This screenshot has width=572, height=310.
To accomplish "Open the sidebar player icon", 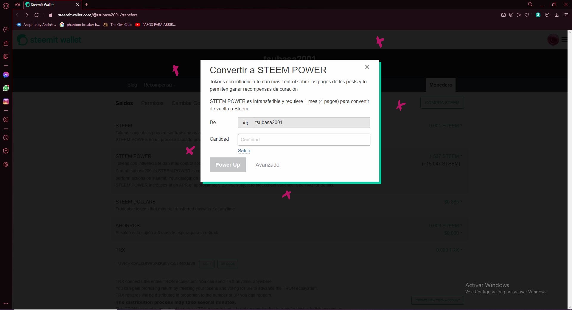I will point(6,120).
